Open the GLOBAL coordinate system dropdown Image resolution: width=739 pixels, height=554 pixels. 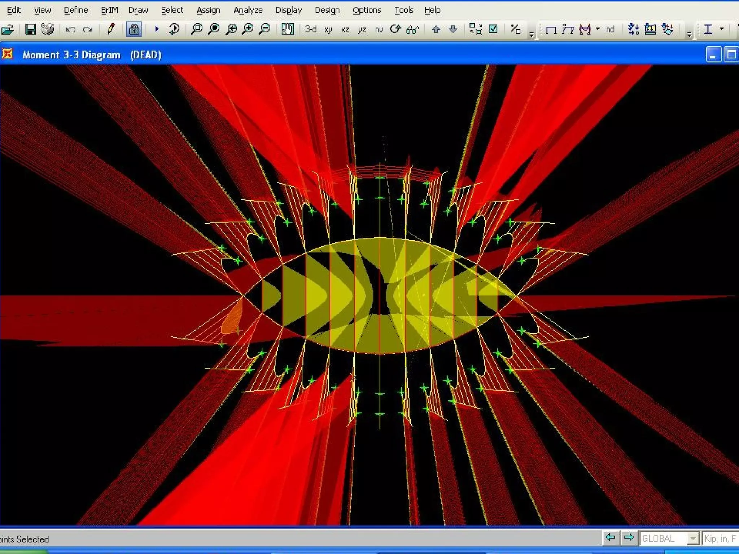[692, 538]
